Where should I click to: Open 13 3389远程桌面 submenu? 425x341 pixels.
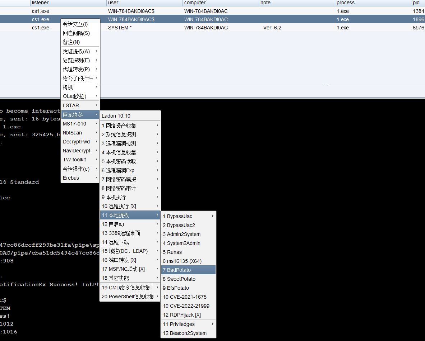point(130,233)
